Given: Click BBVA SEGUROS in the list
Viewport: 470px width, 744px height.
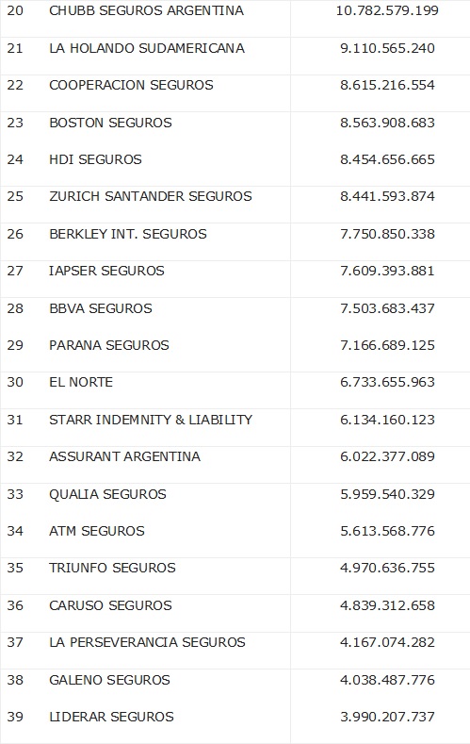Looking at the screenshot, I should point(101,308).
